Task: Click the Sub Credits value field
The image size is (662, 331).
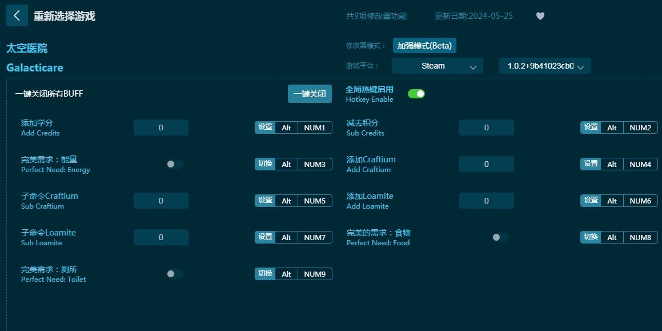Action: pos(487,127)
